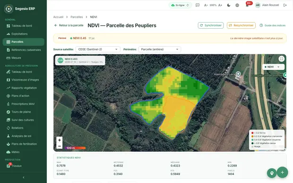Click the floating lightbulb suggestion button
The image size is (293, 183).
pos(272,173)
